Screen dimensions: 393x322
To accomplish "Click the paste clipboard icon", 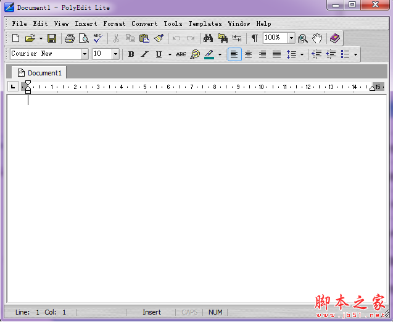I will (x=144, y=38).
